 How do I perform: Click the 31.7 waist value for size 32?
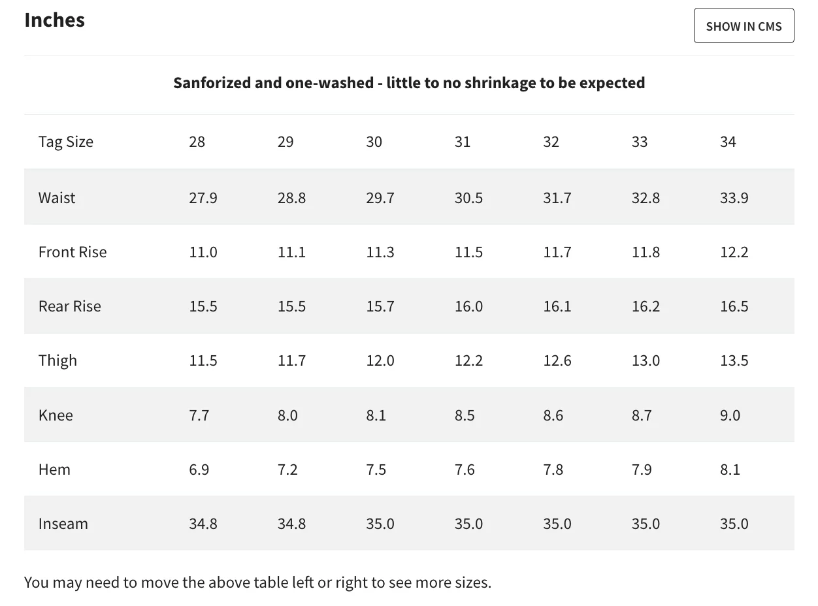(557, 198)
